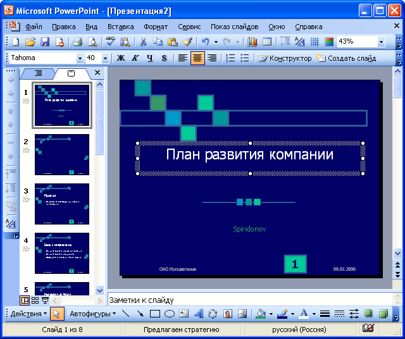Insert a table with the table icon
The image size is (405, 339).
pos(267,42)
